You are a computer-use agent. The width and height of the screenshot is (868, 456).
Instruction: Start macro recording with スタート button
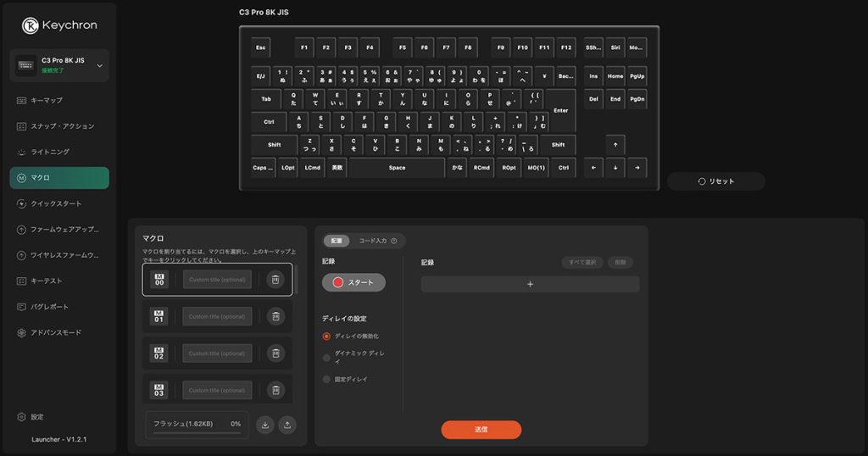click(353, 282)
